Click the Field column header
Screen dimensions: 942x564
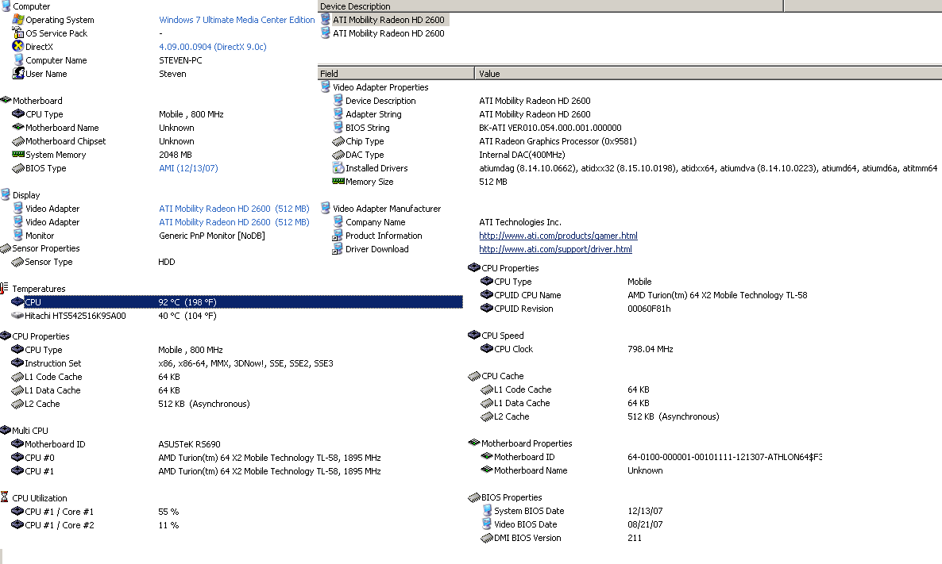click(396, 73)
